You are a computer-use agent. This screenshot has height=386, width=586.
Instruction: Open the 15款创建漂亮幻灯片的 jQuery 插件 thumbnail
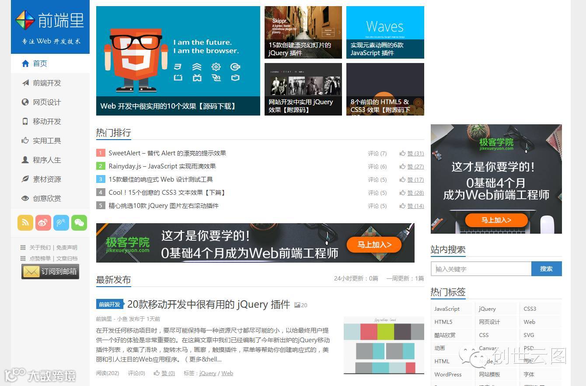303,32
